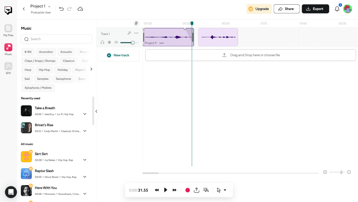Zoom in on the timeline
The image size is (358, 202).
coord(325,172)
